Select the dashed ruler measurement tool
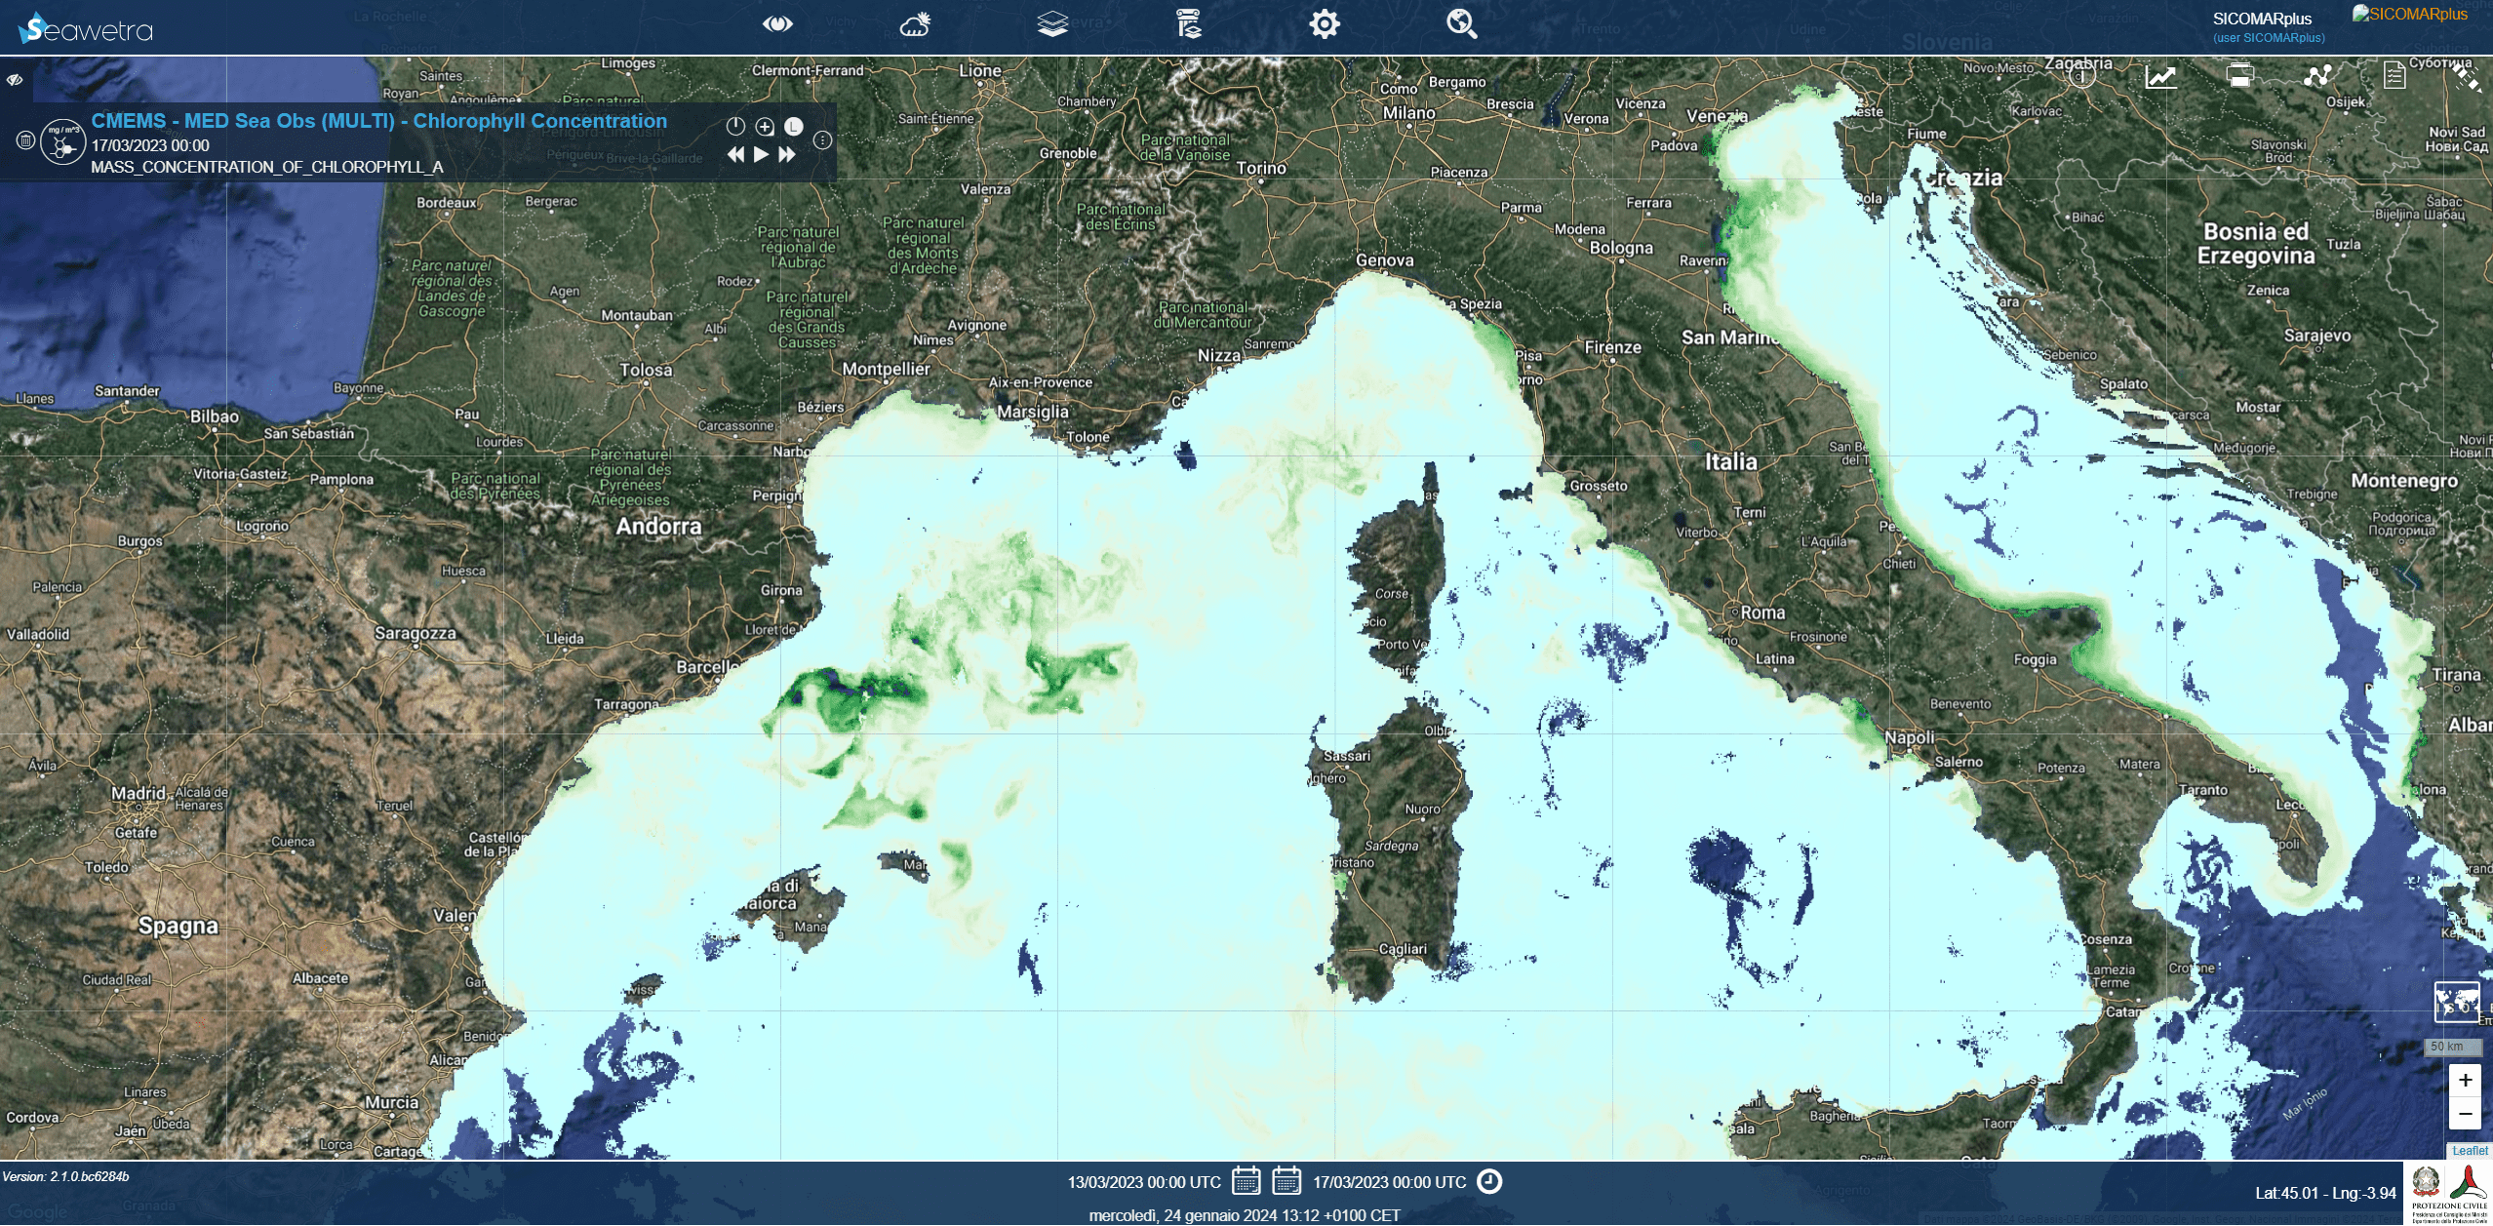This screenshot has width=2493, height=1226. 2466,77
